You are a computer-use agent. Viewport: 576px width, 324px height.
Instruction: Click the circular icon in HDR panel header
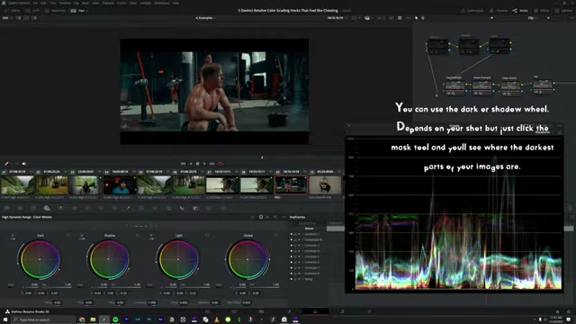click(261, 217)
